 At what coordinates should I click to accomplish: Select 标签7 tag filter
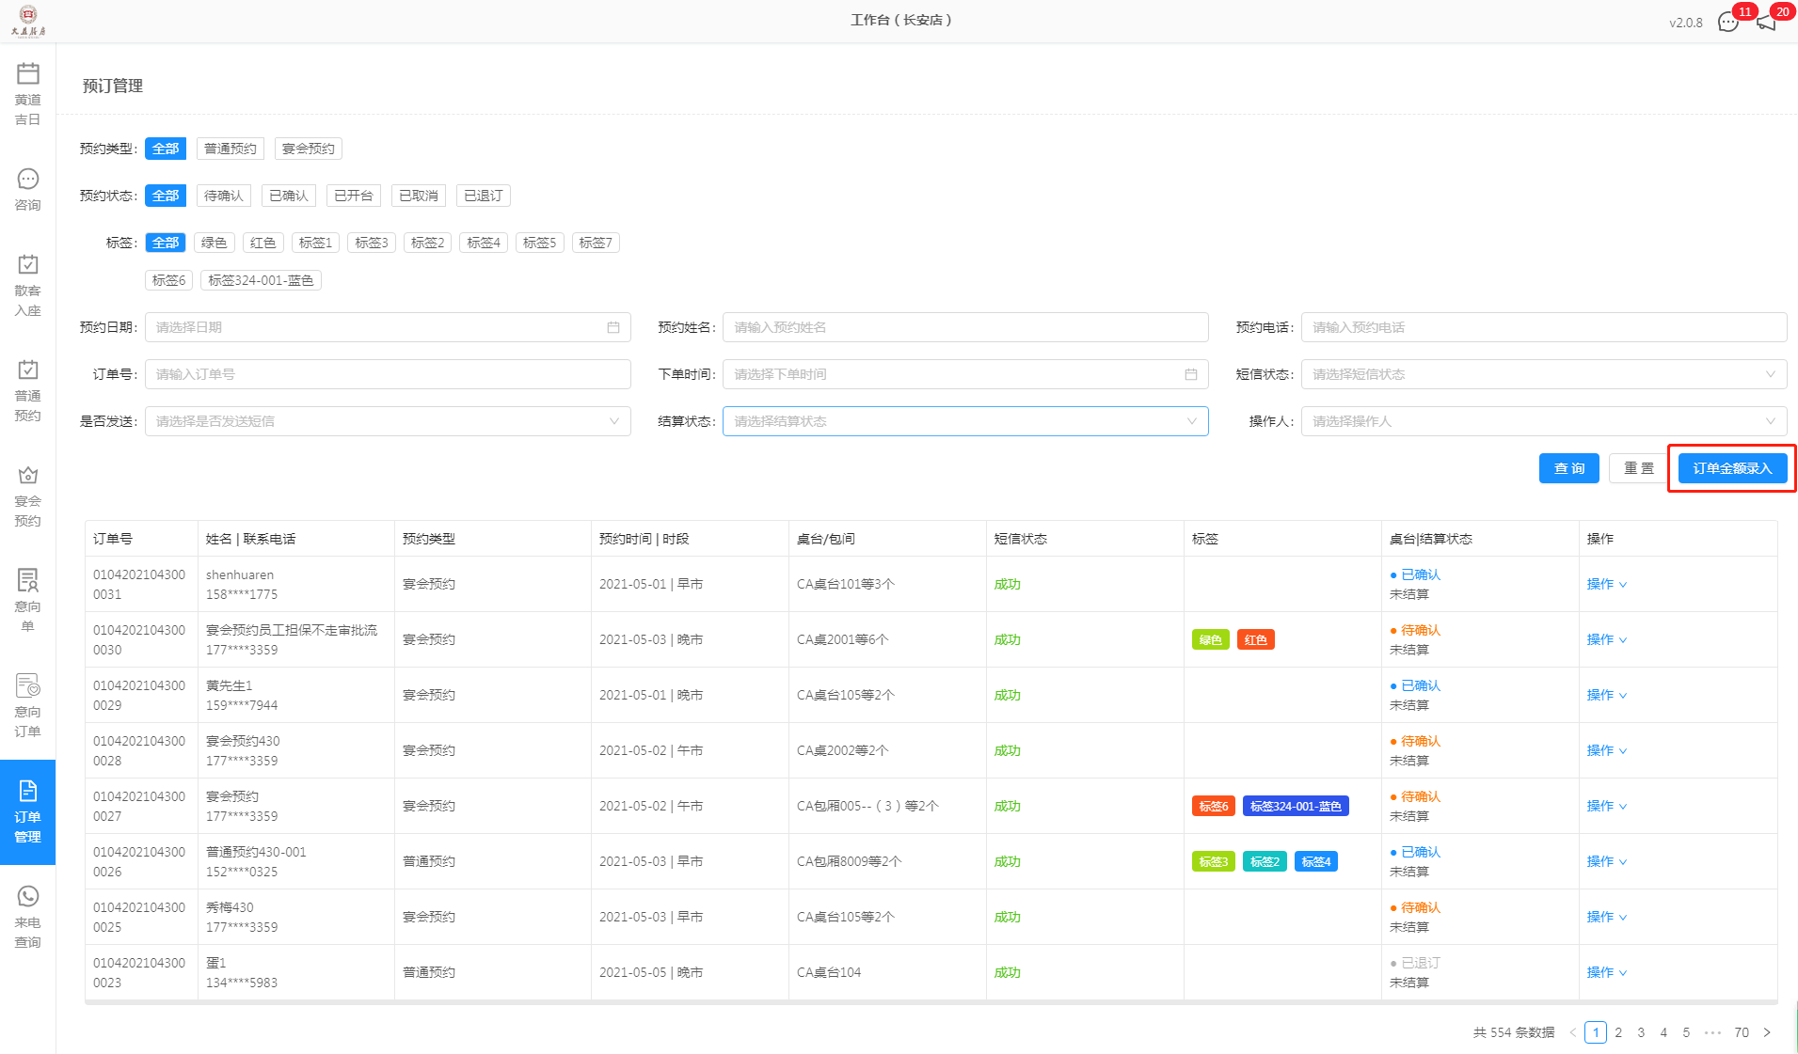click(x=596, y=243)
